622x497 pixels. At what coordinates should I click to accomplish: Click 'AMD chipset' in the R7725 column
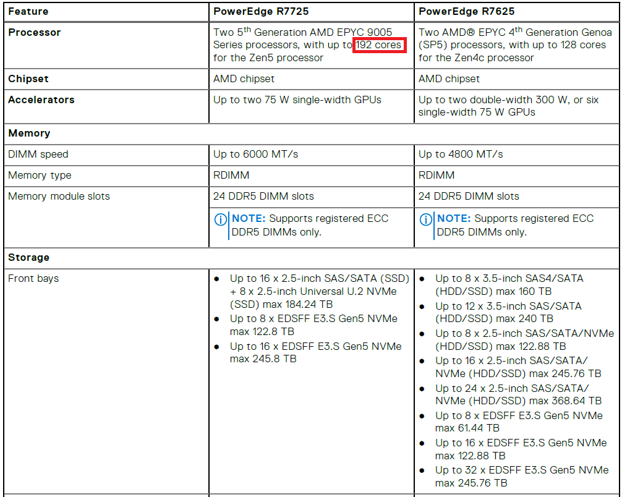[244, 79]
